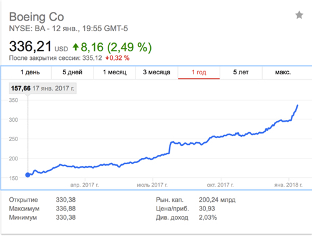Click the green 8,16 (2,49 %) change
312x236 pixels.
point(116,47)
